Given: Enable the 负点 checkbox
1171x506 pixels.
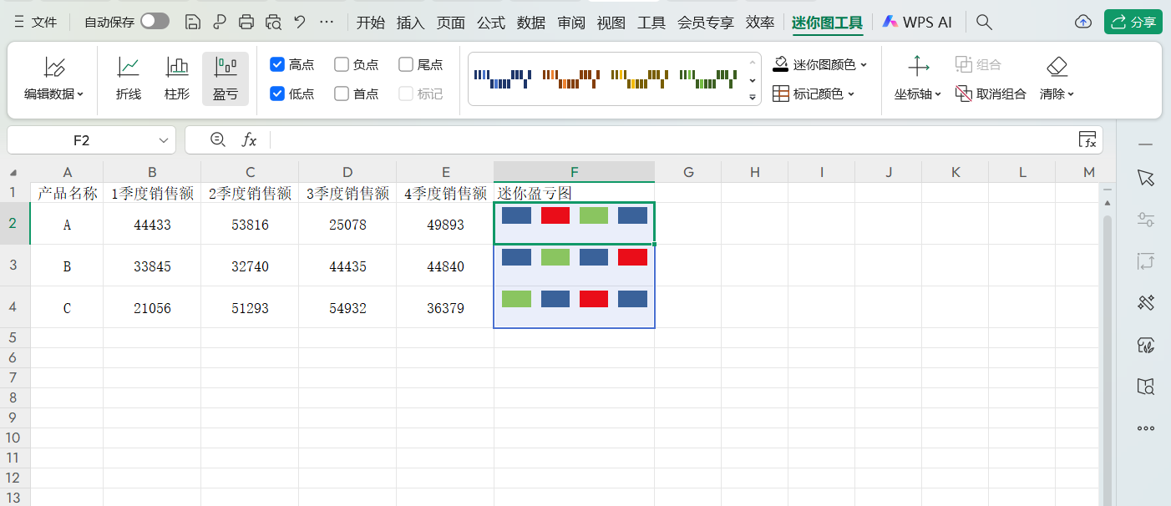Looking at the screenshot, I should point(342,63).
